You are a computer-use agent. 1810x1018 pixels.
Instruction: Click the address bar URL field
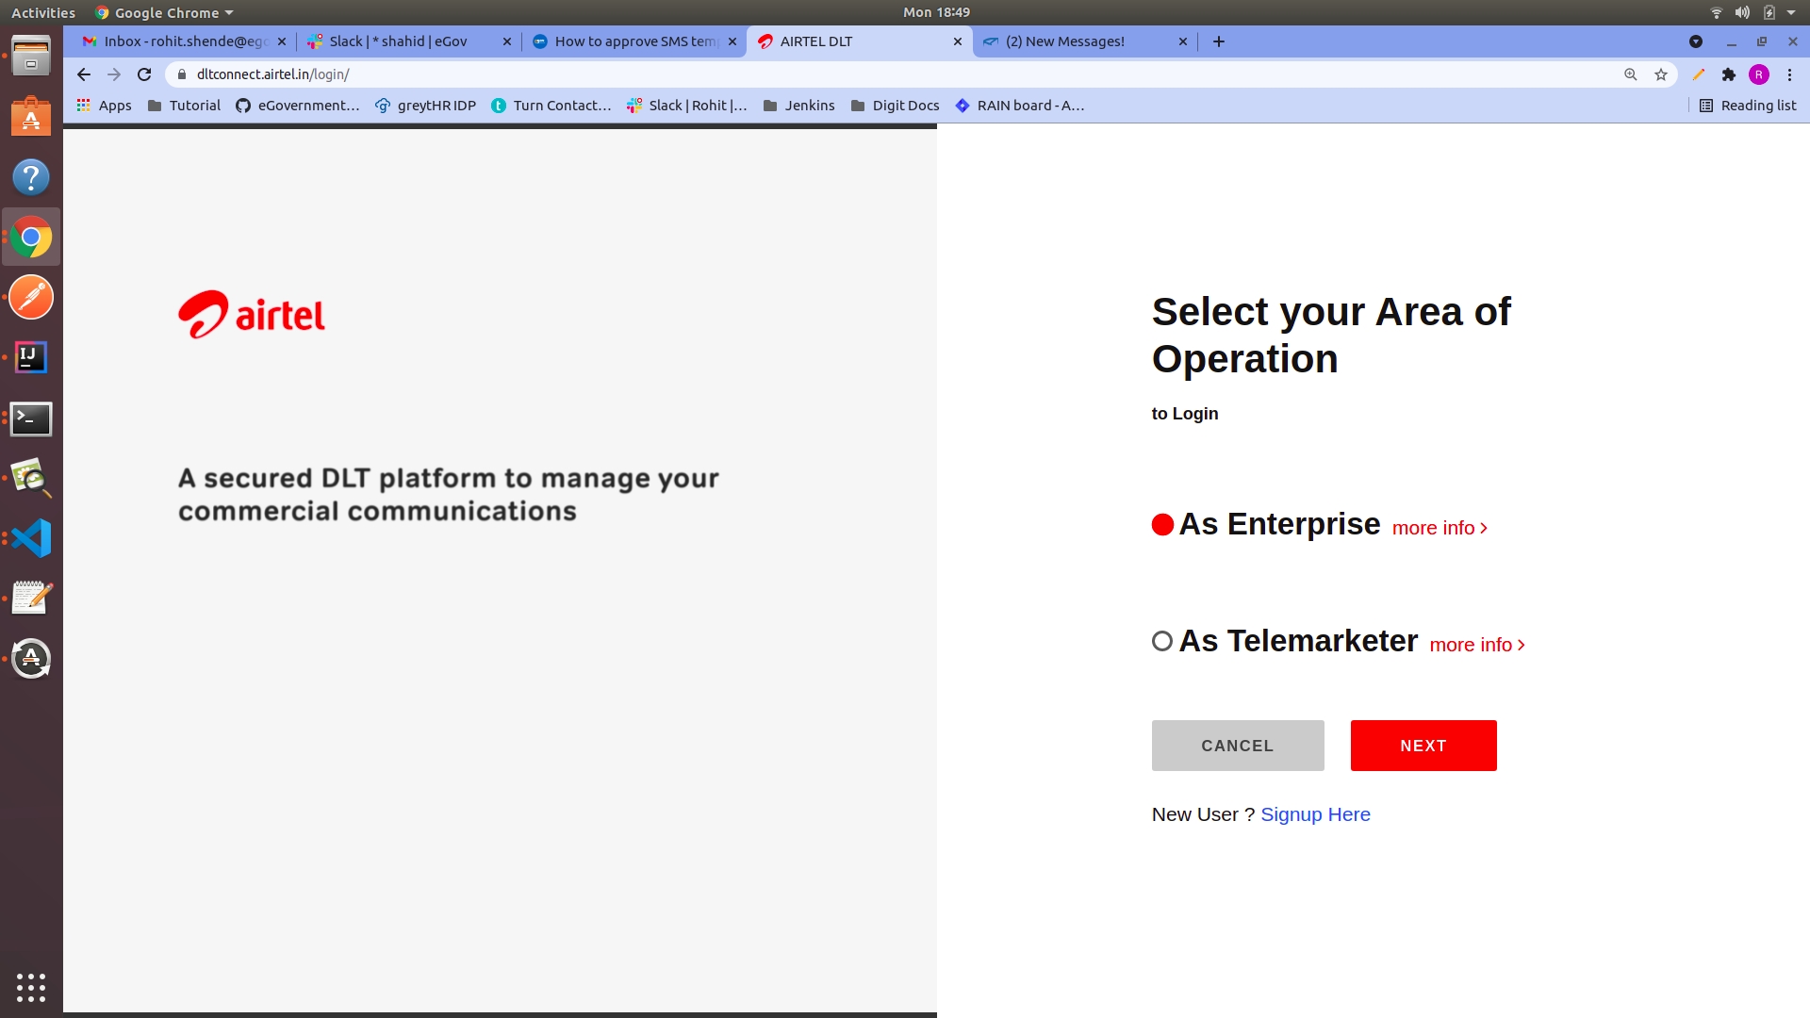(x=848, y=74)
